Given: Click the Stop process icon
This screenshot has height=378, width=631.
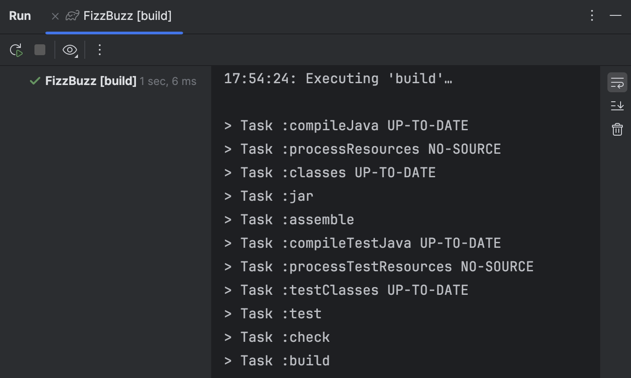Looking at the screenshot, I should pos(39,50).
